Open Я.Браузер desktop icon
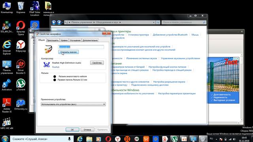The height and width of the screenshot is (142, 253). (x=21, y=46)
